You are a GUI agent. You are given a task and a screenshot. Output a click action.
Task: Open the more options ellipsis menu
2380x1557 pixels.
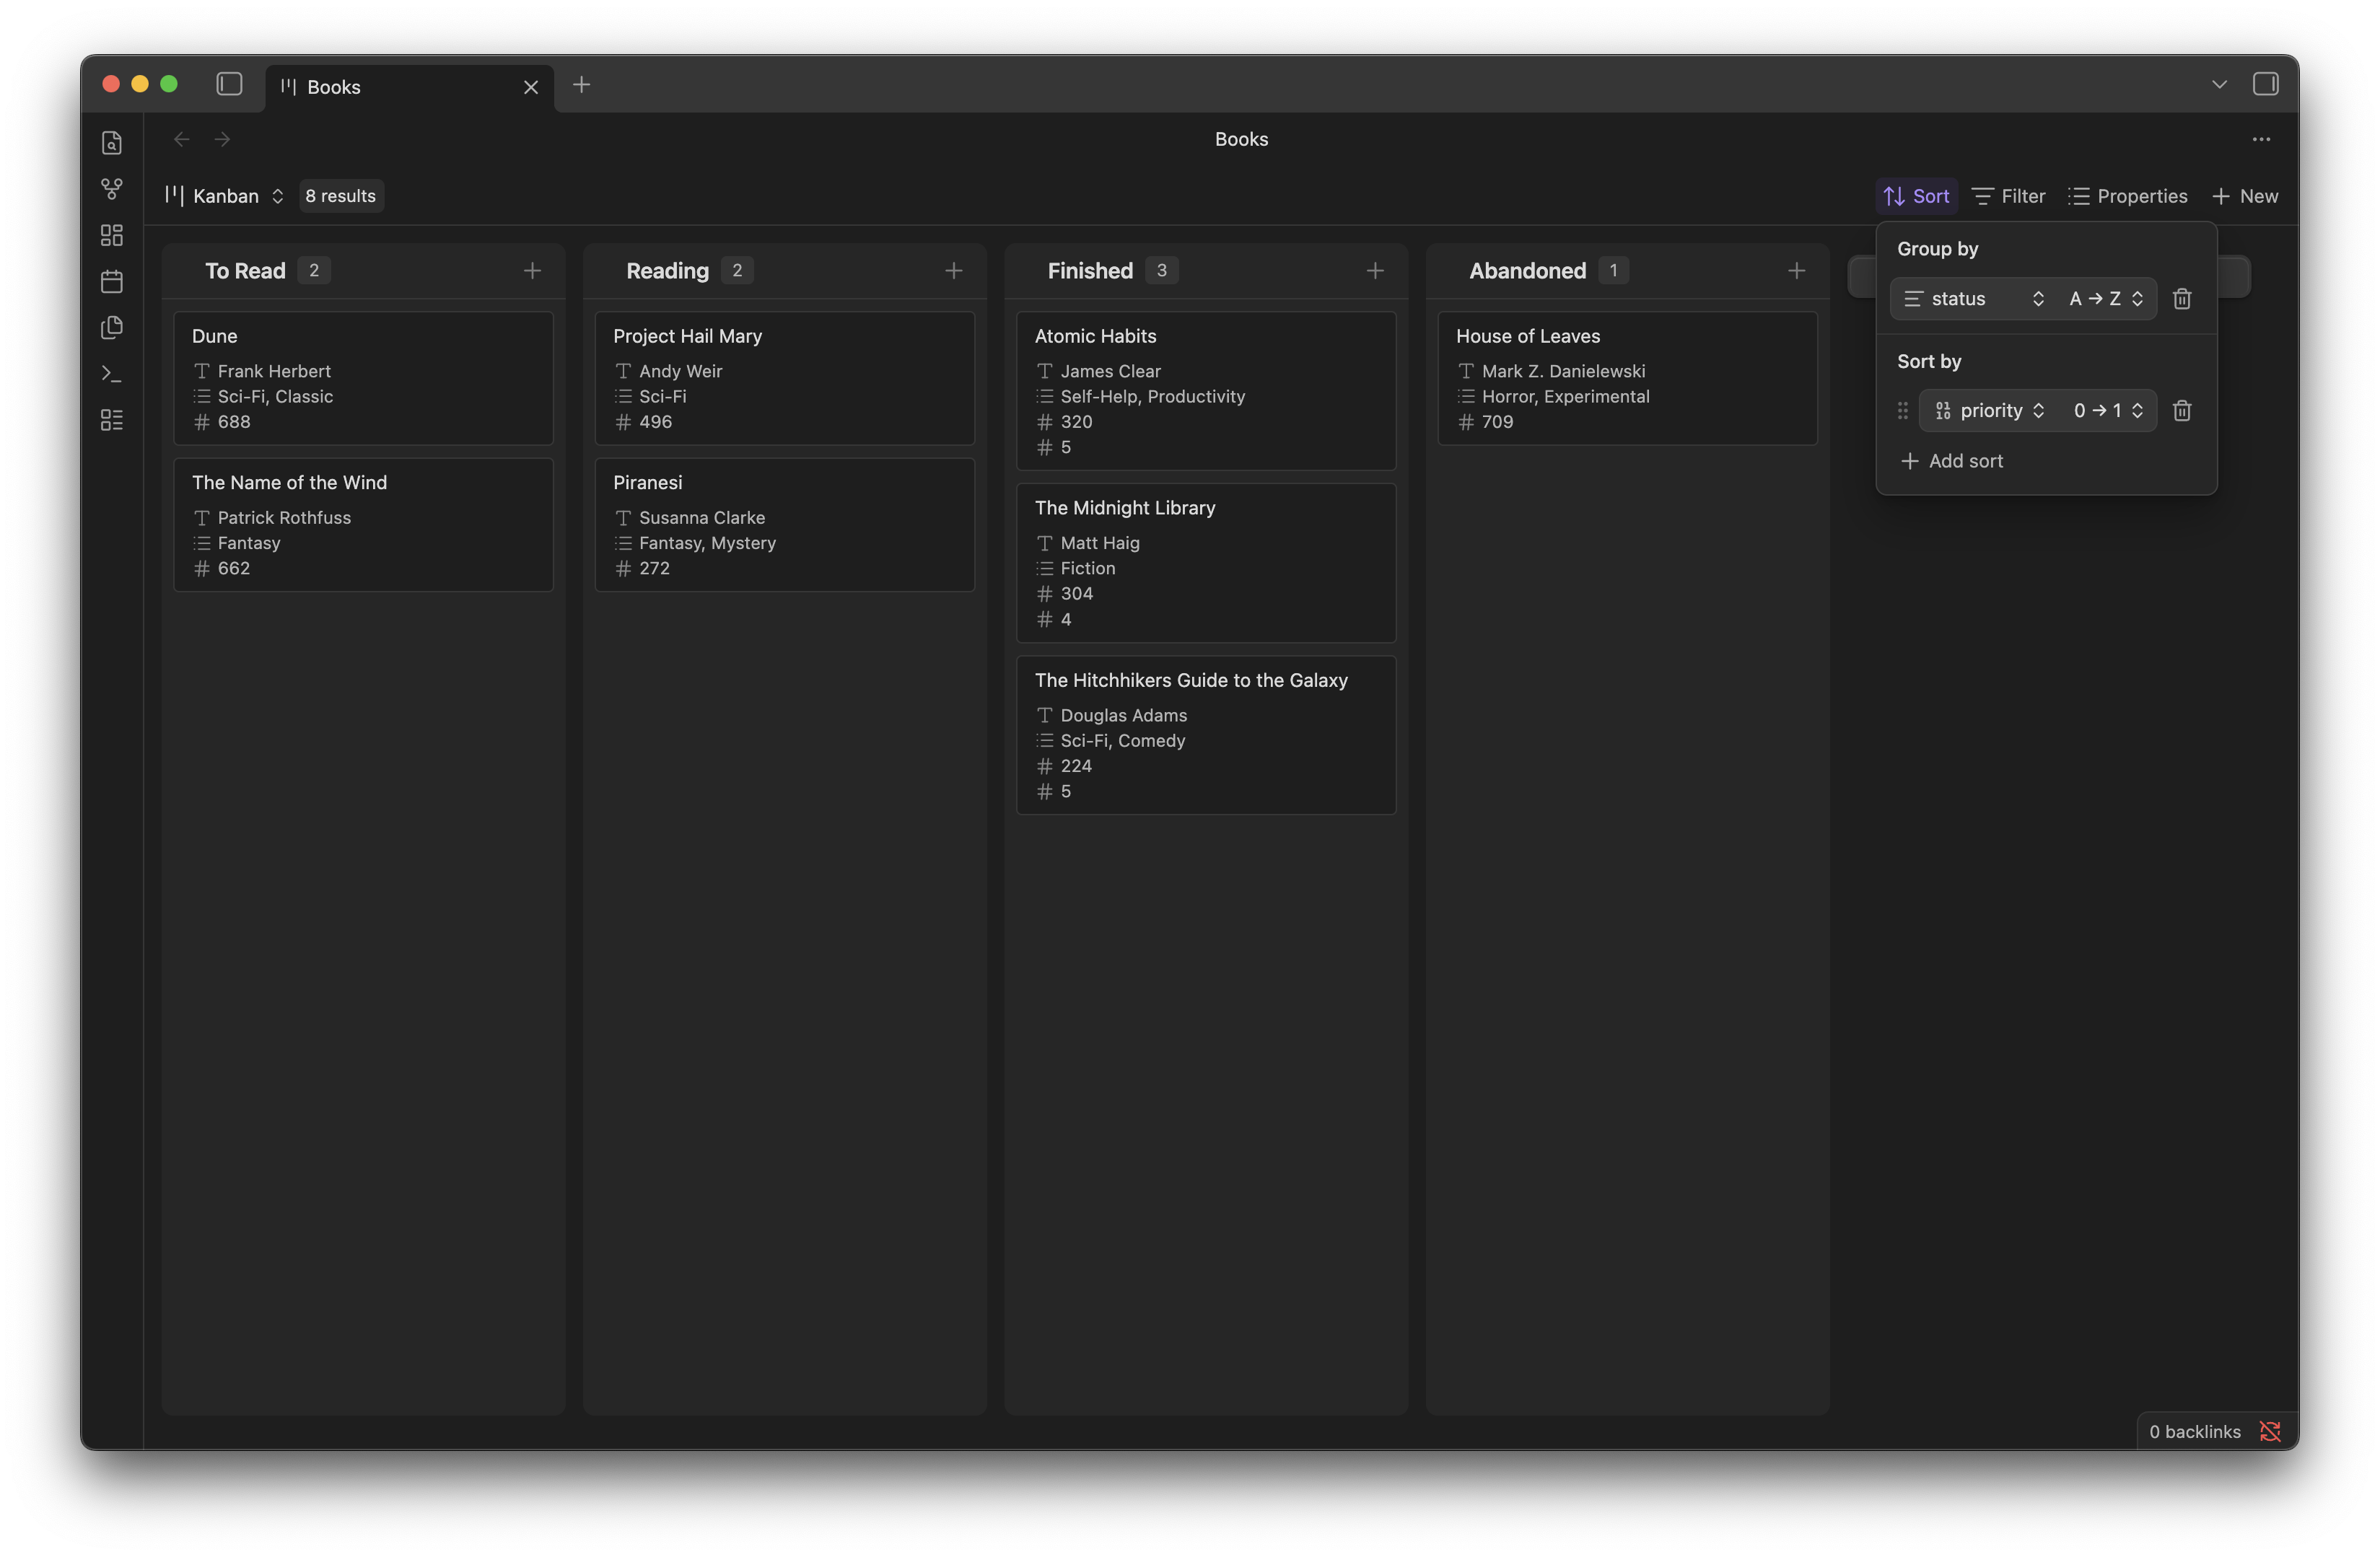(2261, 139)
